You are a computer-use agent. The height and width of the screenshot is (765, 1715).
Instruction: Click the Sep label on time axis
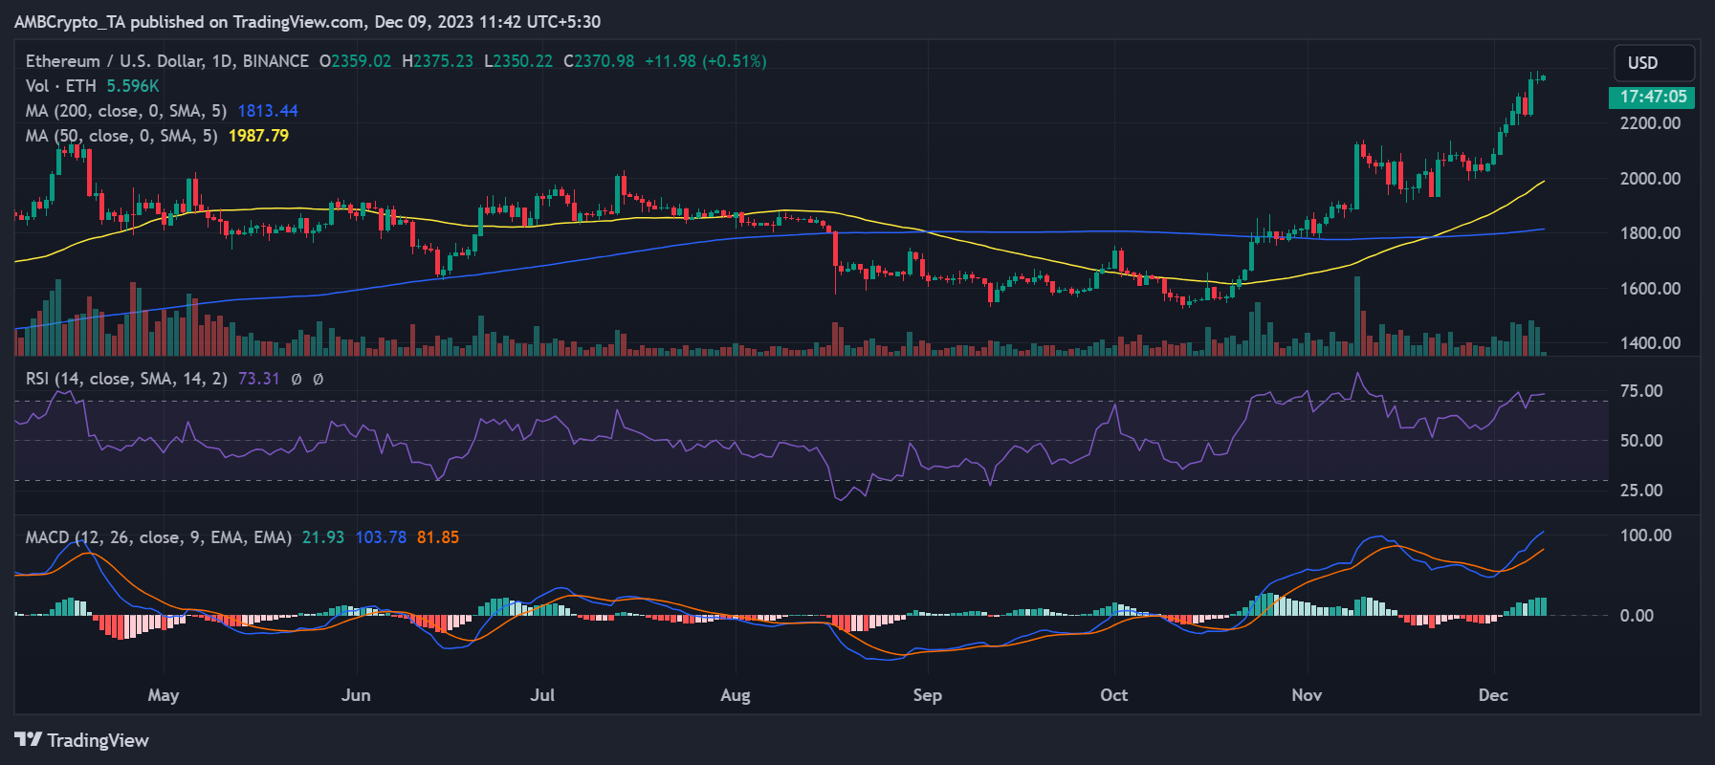click(x=928, y=695)
